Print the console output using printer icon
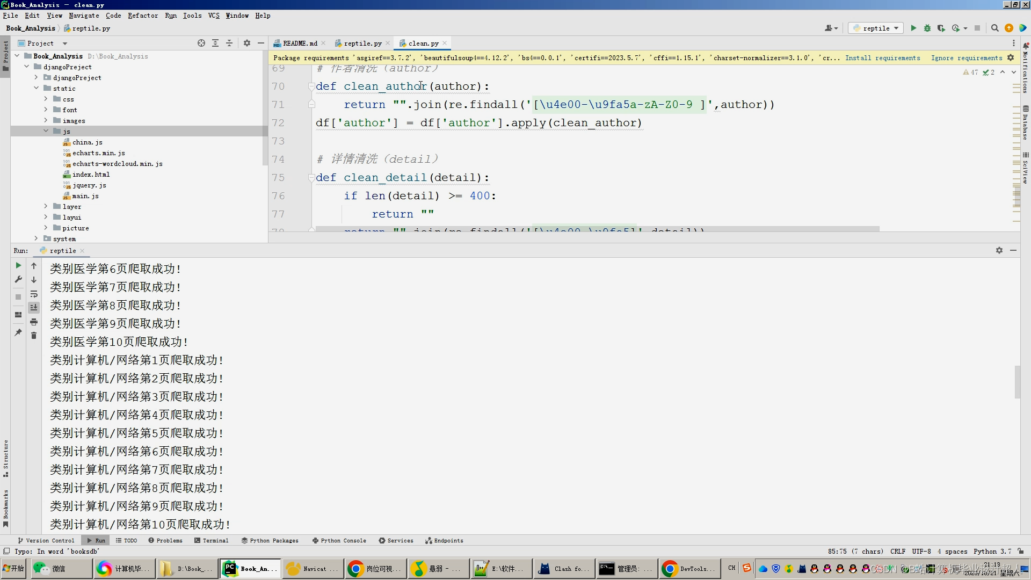This screenshot has width=1031, height=580. (x=34, y=322)
